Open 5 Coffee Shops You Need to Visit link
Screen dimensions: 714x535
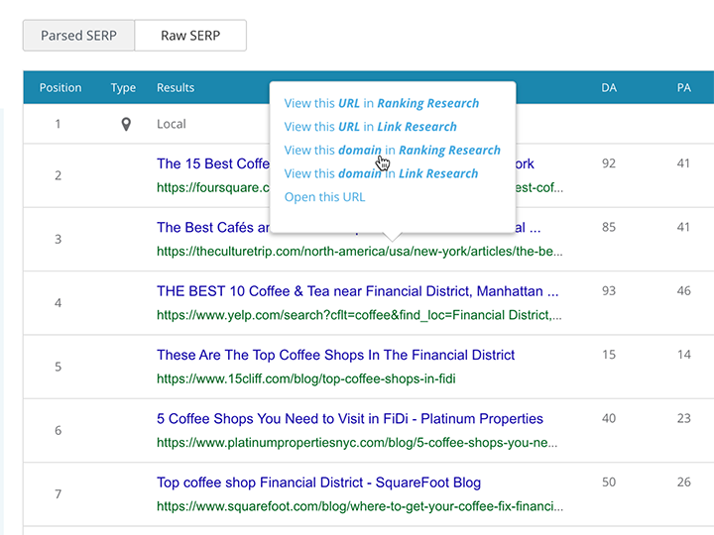tap(349, 418)
